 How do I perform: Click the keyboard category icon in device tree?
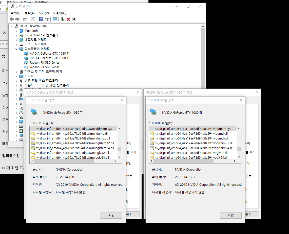click(x=21, y=126)
